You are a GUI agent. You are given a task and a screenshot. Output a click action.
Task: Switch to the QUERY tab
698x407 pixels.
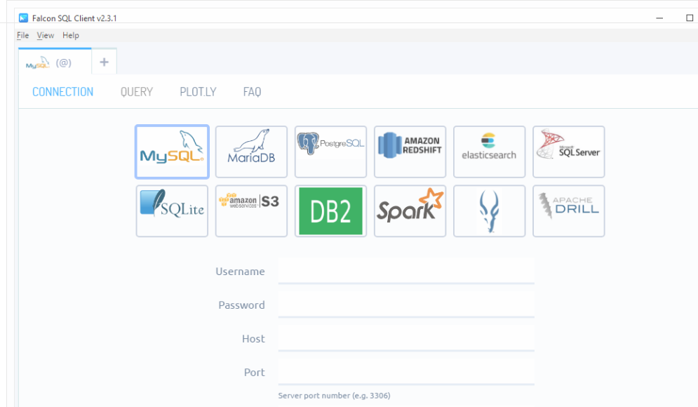pos(136,92)
